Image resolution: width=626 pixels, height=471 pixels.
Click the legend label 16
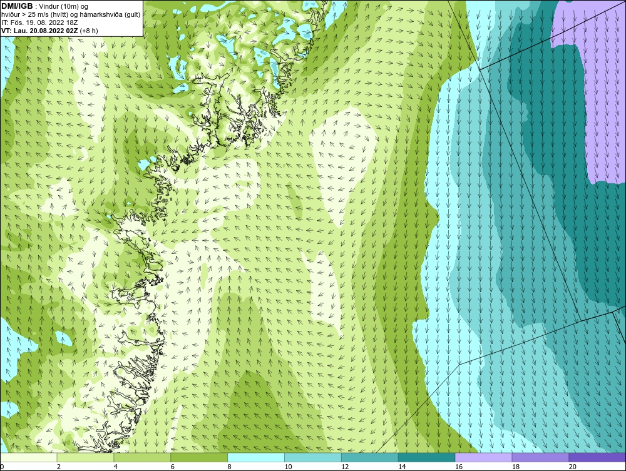coord(458,467)
